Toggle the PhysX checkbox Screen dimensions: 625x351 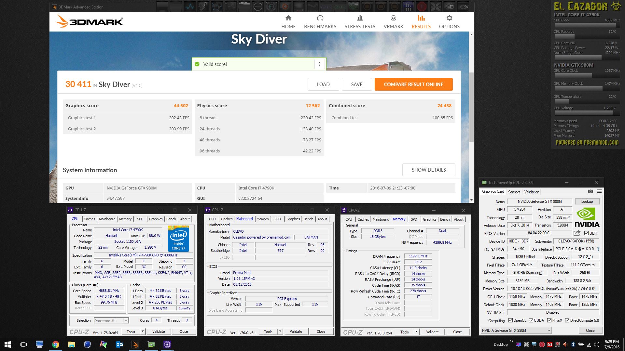point(549,320)
